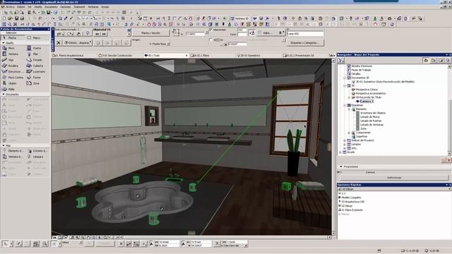Click the Navigator tree vertical scrollbar
The width and height of the screenshot is (452, 254).
[x=449, y=110]
